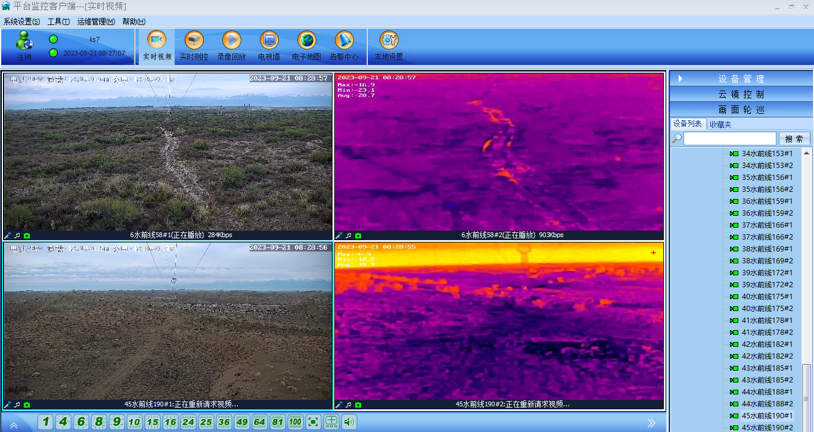Screen dimensions: 814x432
Task: Open the 画面轮巡 tour panel
Action: pos(741,110)
